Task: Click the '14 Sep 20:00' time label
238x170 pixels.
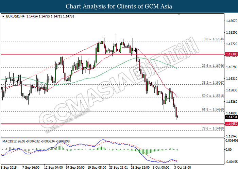Action: point(75,167)
